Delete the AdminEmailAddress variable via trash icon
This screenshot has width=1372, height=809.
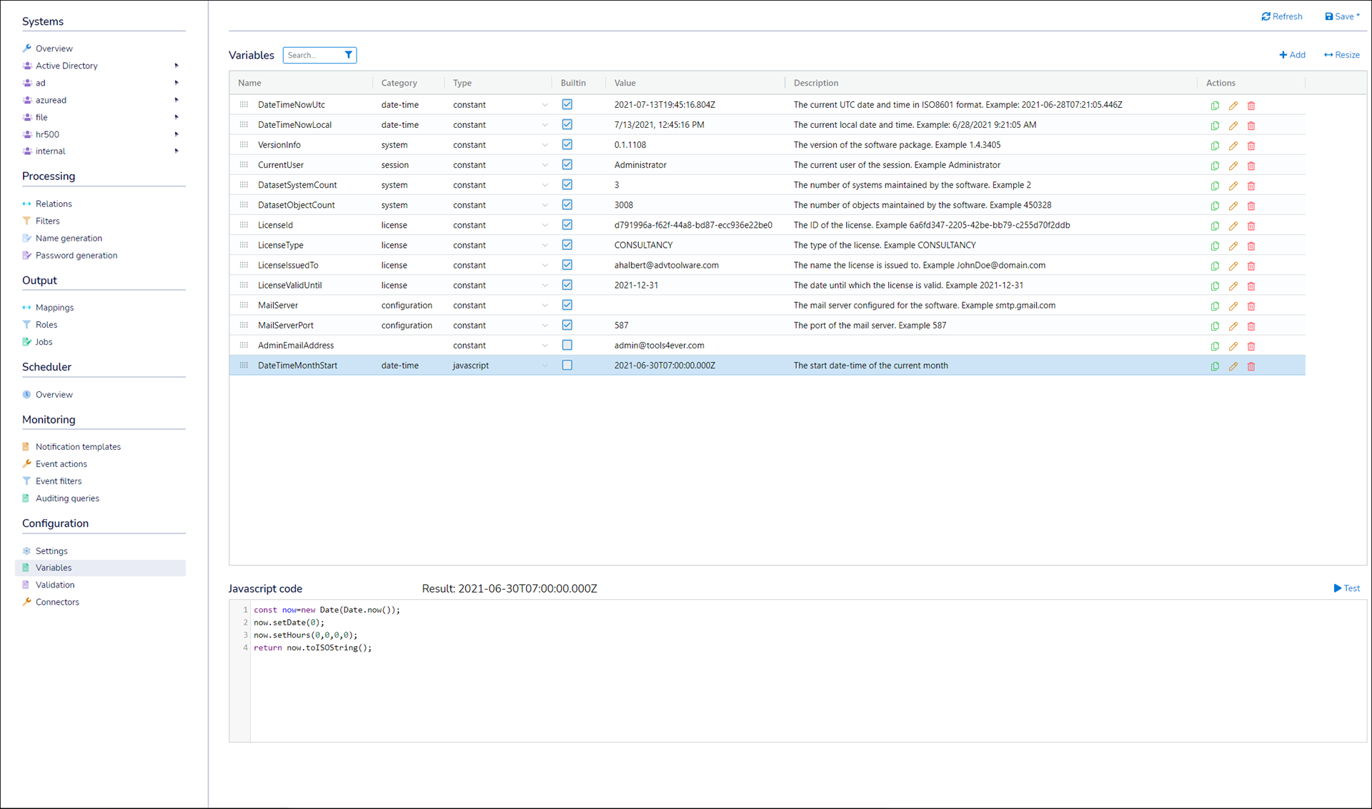point(1251,346)
